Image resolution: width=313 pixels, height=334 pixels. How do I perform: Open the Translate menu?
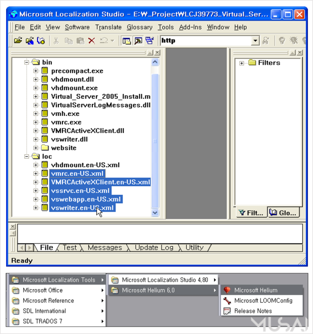(108, 27)
